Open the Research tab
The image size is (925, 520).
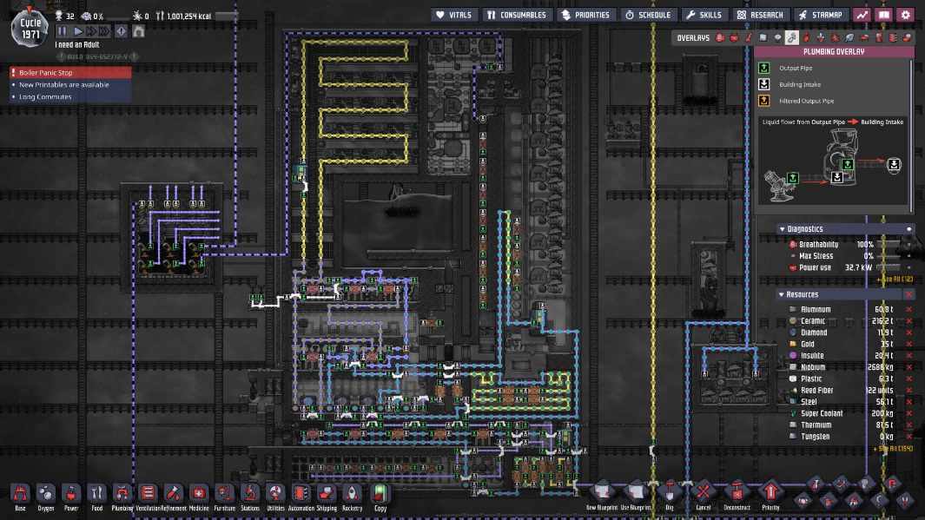coord(761,15)
